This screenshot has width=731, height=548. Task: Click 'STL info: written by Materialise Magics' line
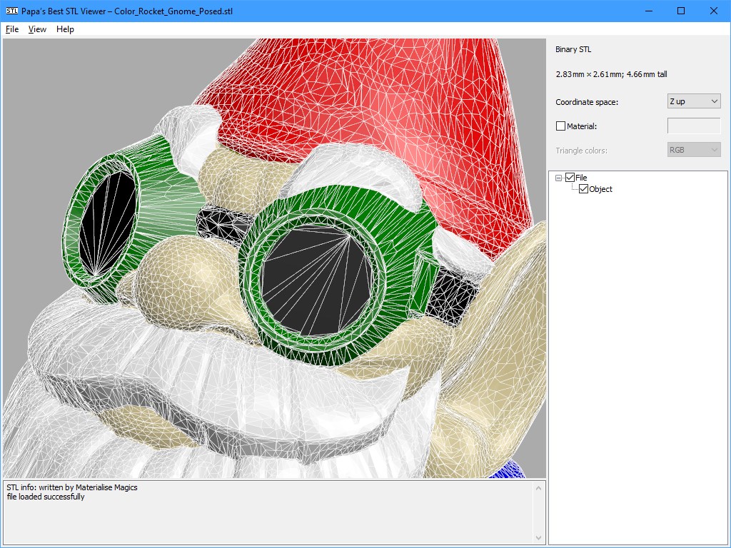(x=72, y=487)
